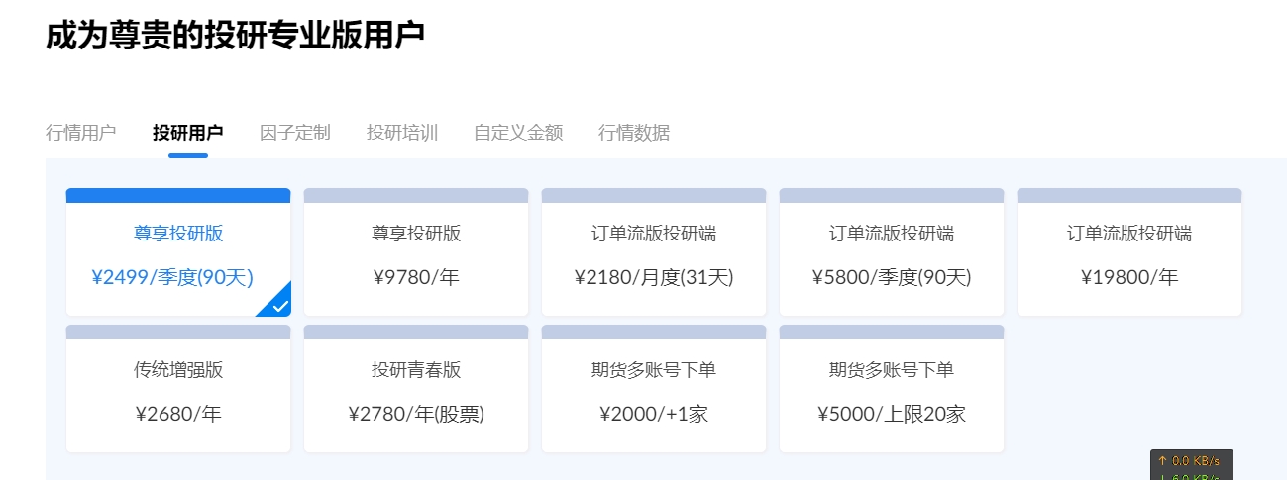Viewport: 1287px width, 480px height.
Task: Choose 订单流版投研端 ¥19800/年 plan
Action: [x=1129, y=255]
